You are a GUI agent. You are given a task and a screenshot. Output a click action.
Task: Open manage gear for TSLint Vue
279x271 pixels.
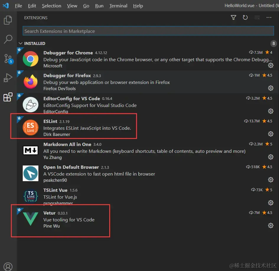click(271, 203)
